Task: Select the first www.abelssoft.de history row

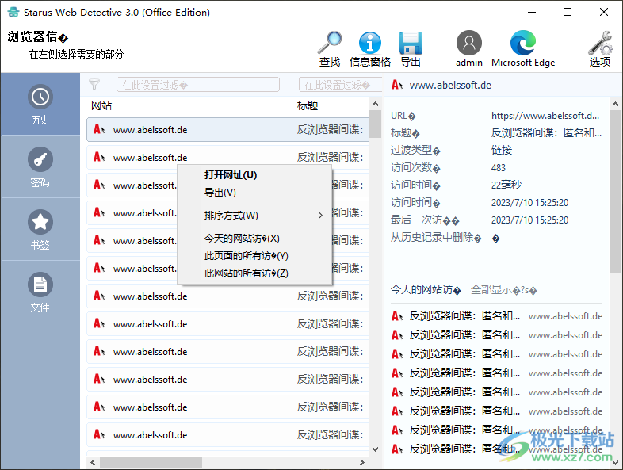Action: point(227,129)
